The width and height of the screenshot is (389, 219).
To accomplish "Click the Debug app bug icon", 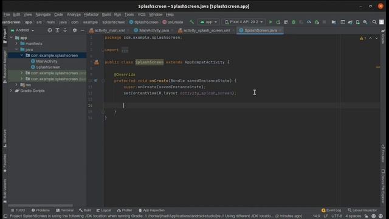I will click(x=294, y=22).
